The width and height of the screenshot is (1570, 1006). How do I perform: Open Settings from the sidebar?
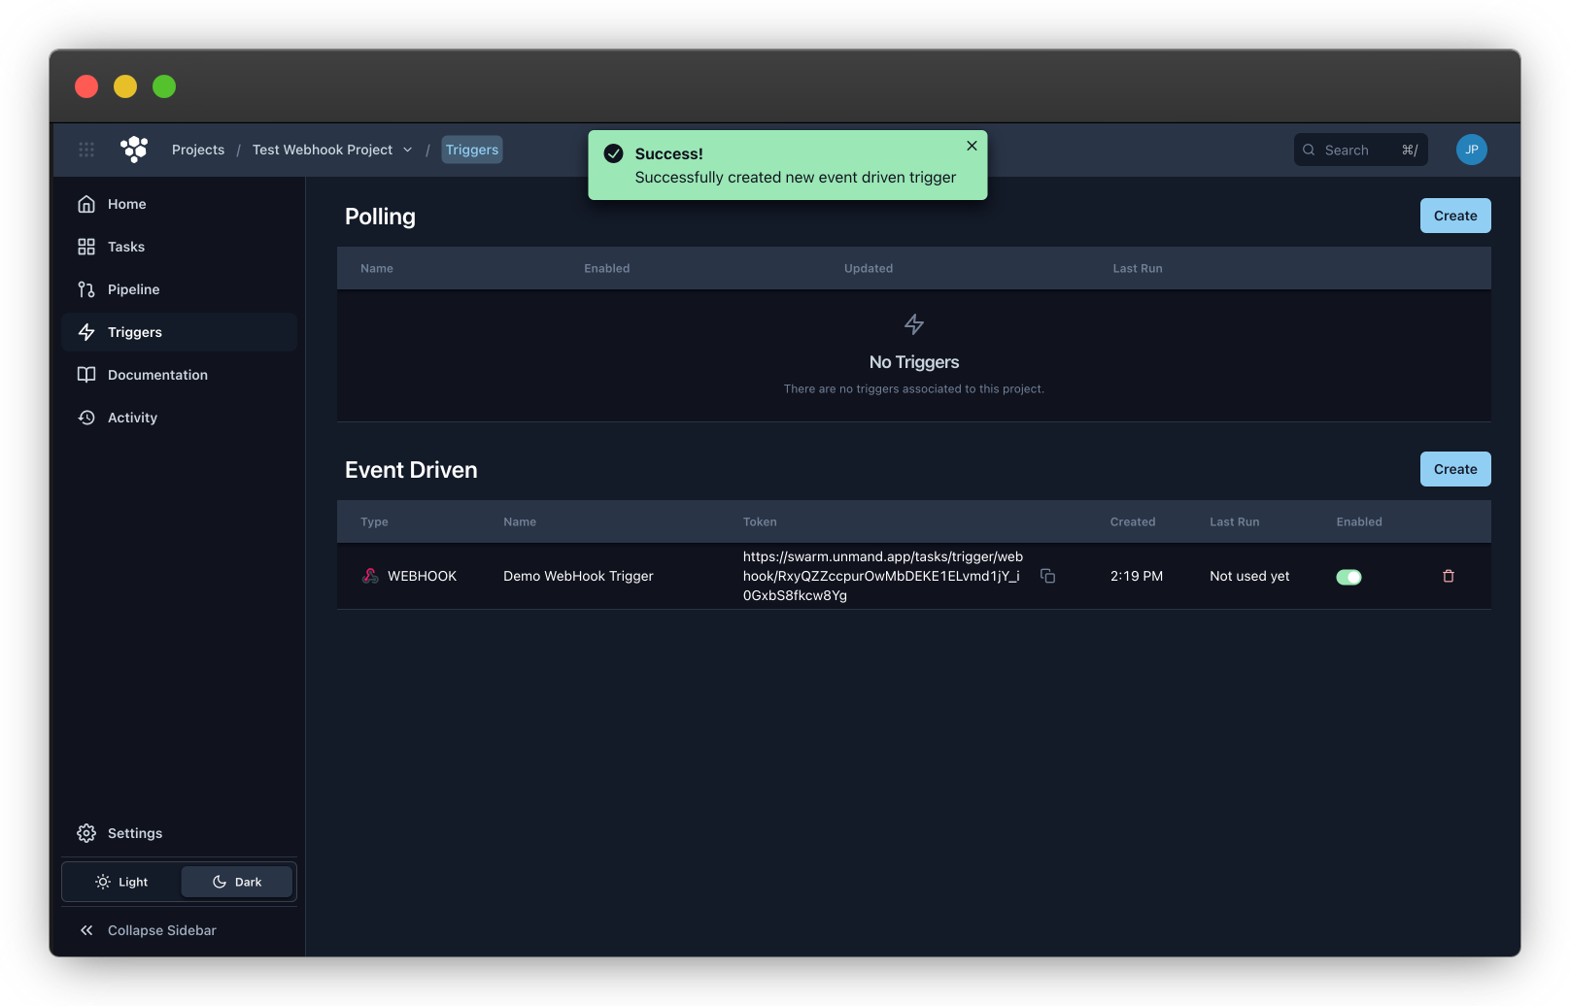134,833
